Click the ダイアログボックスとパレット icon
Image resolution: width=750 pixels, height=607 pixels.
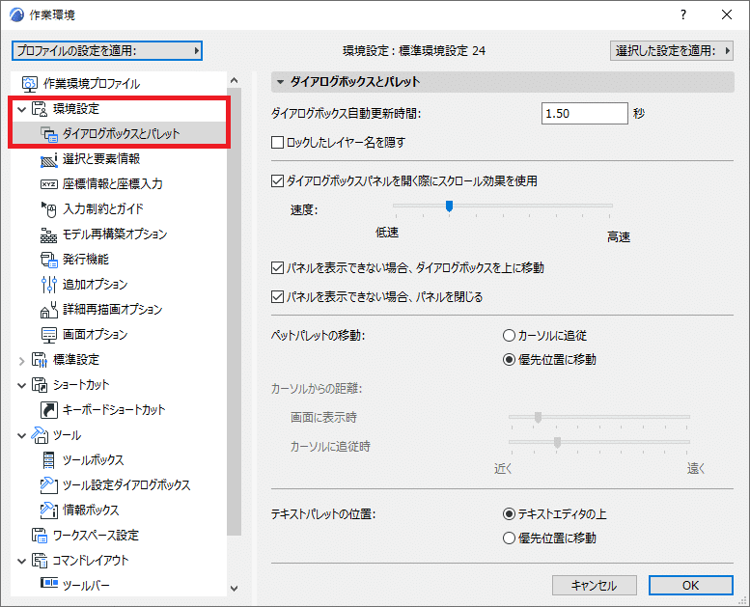click(49, 134)
